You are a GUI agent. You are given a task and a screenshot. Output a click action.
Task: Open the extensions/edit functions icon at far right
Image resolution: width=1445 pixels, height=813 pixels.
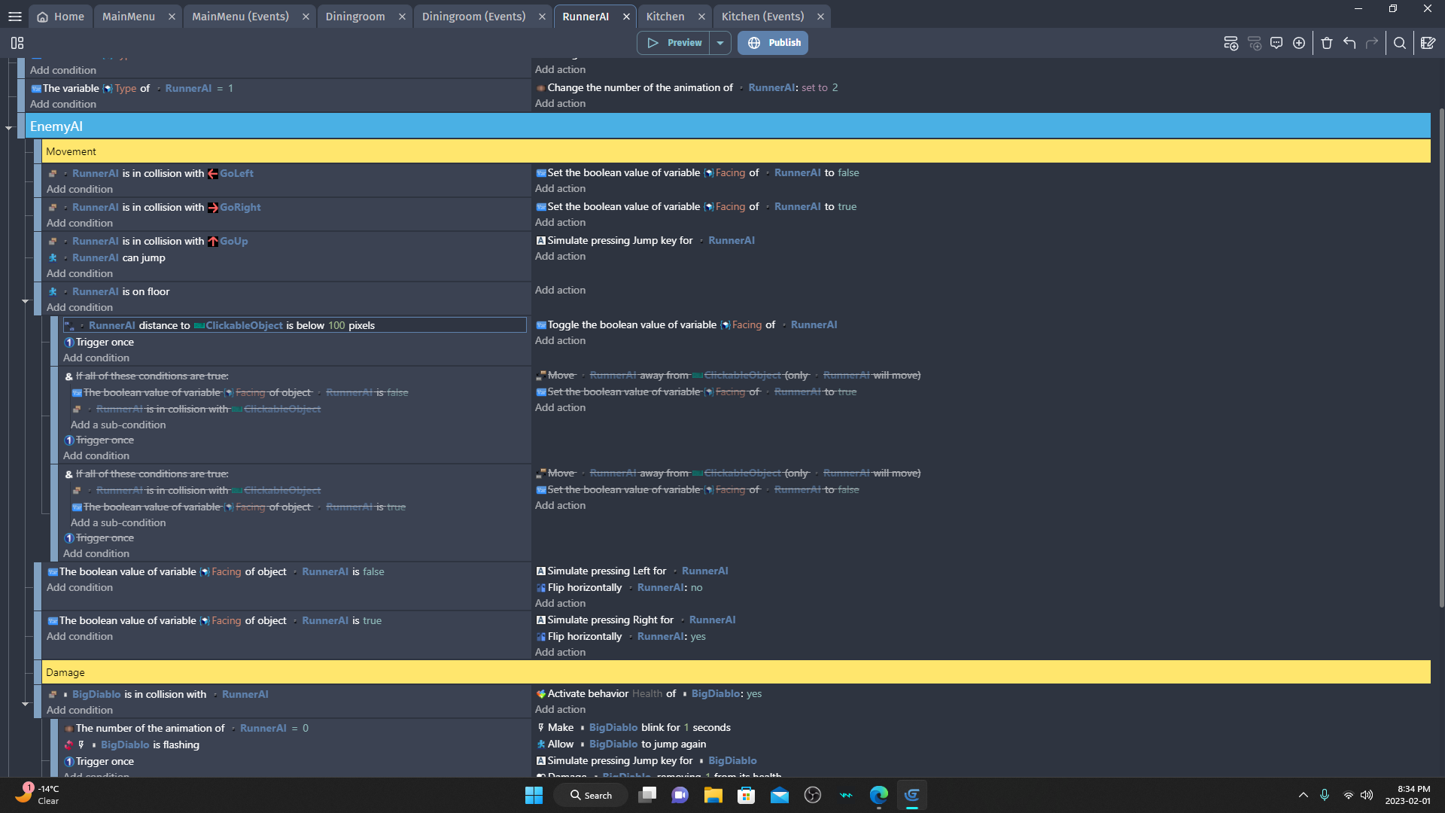click(1428, 44)
